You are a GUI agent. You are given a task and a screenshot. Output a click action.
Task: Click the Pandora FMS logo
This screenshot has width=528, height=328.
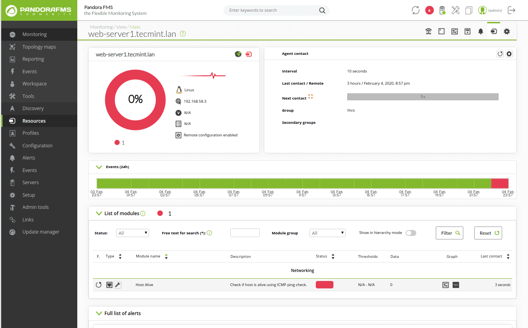[x=39, y=11]
